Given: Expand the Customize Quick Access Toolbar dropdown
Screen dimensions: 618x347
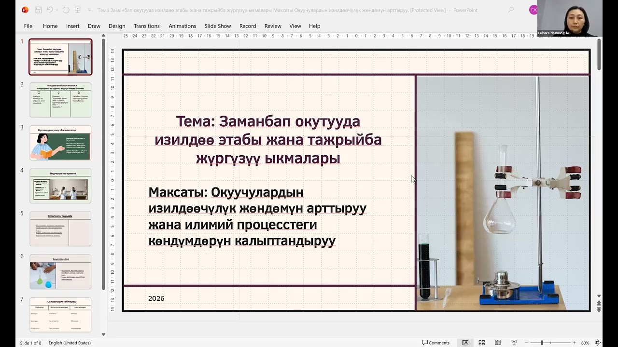Looking at the screenshot, I should tap(89, 10).
